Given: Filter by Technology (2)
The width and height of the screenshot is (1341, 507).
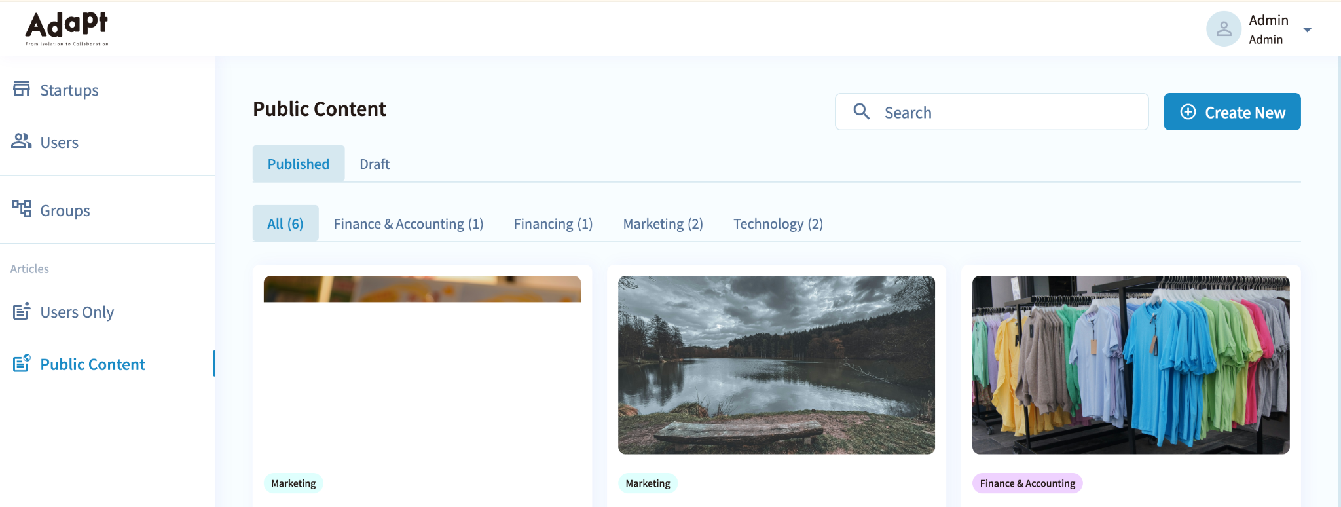Looking at the screenshot, I should (778, 223).
